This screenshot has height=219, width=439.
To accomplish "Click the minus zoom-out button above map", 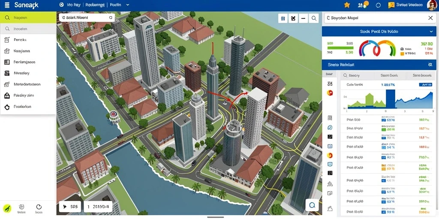I will (304, 19).
